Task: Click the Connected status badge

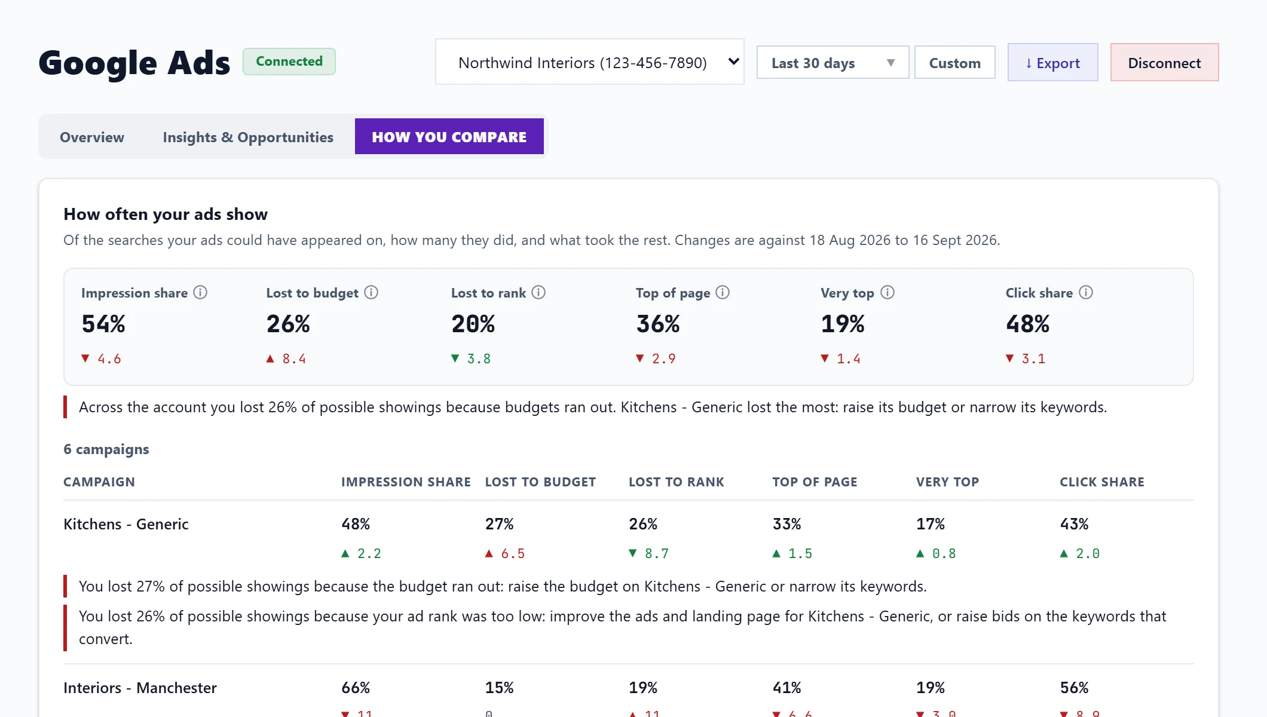Action: point(289,62)
